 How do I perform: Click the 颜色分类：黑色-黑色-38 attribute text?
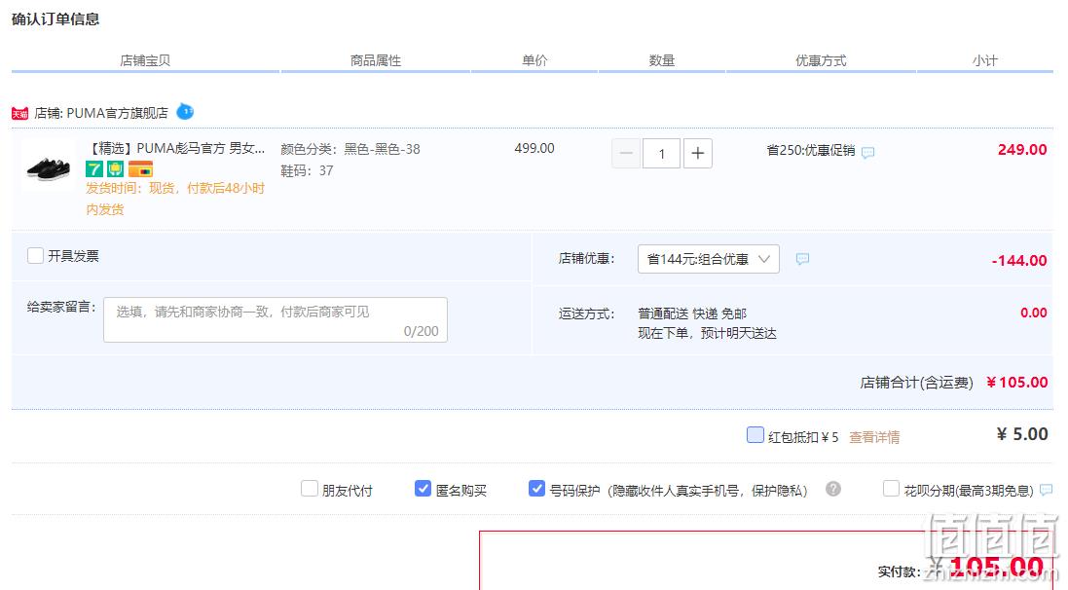point(350,149)
